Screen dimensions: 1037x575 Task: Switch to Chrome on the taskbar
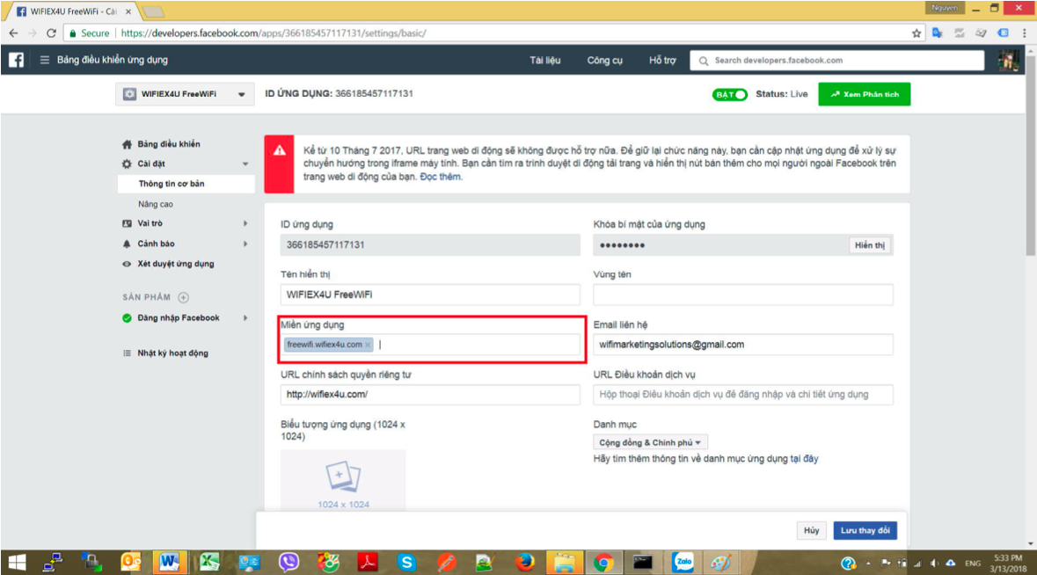pyautogui.click(x=602, y=563)
